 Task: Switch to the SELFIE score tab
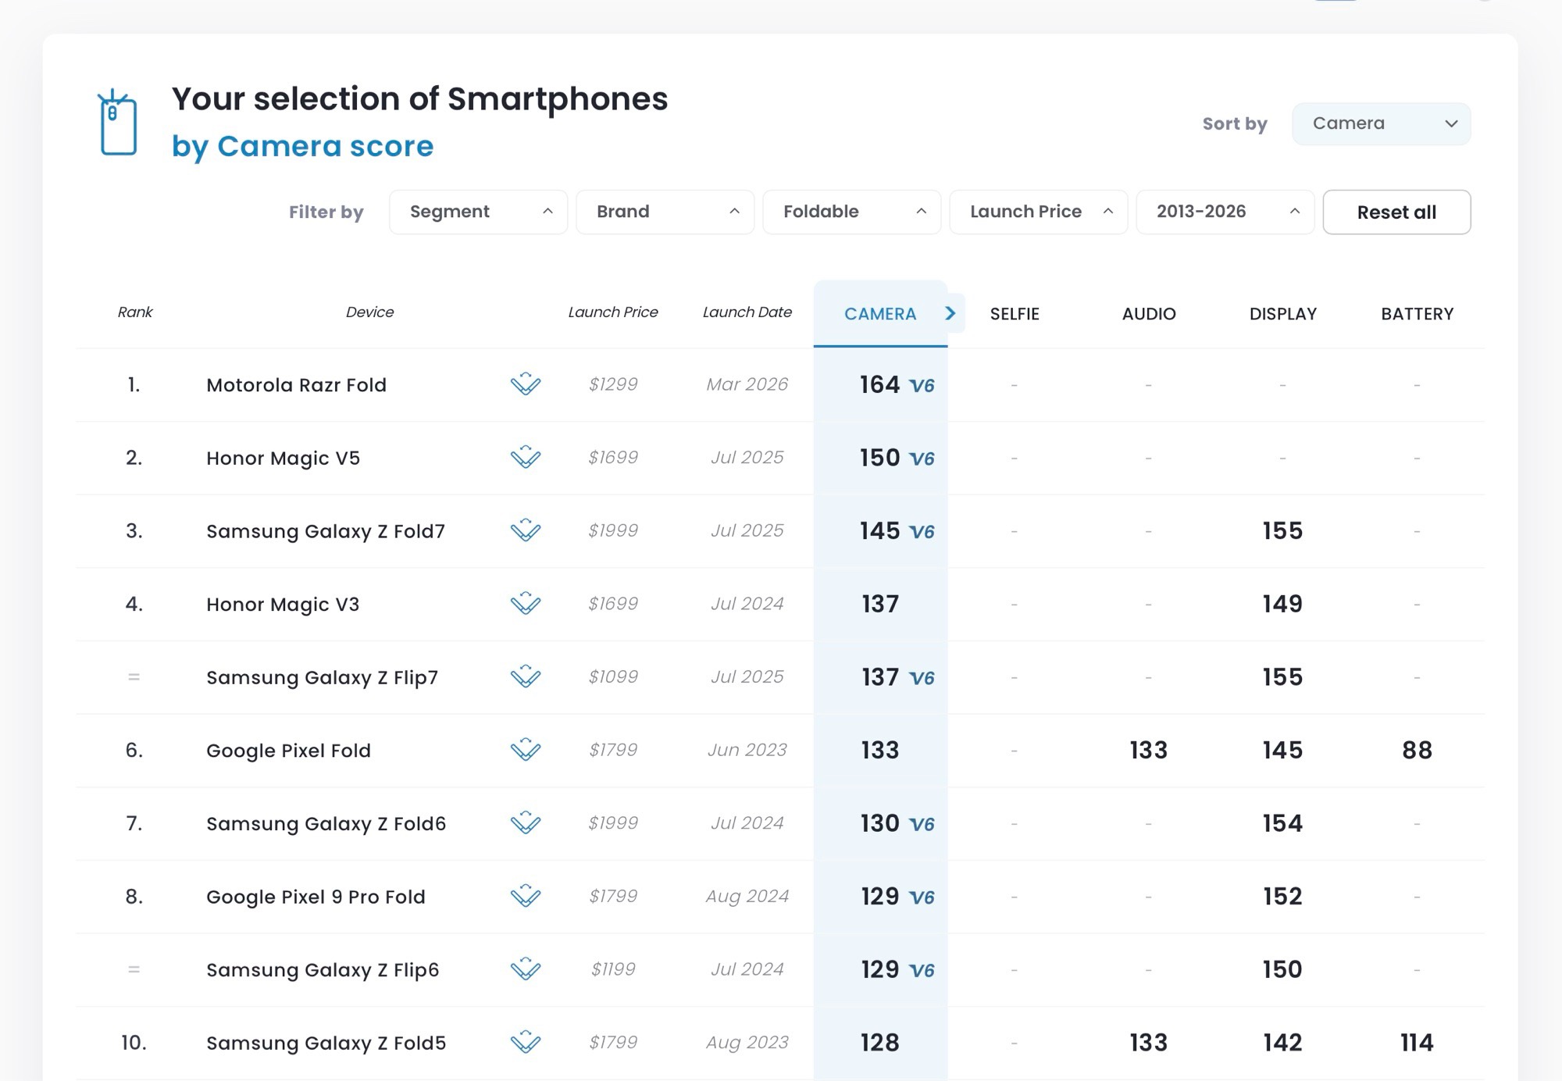click(1015, 314)
